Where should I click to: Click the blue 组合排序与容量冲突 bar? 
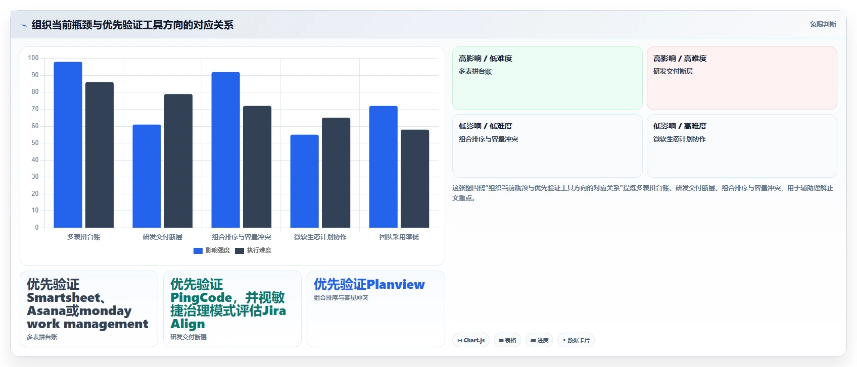225,150
